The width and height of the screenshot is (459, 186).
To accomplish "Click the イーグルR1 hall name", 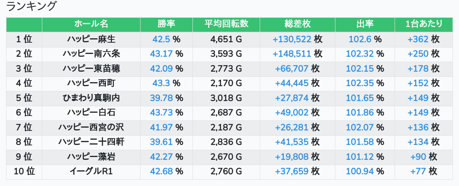I will [x=91, y=172].
